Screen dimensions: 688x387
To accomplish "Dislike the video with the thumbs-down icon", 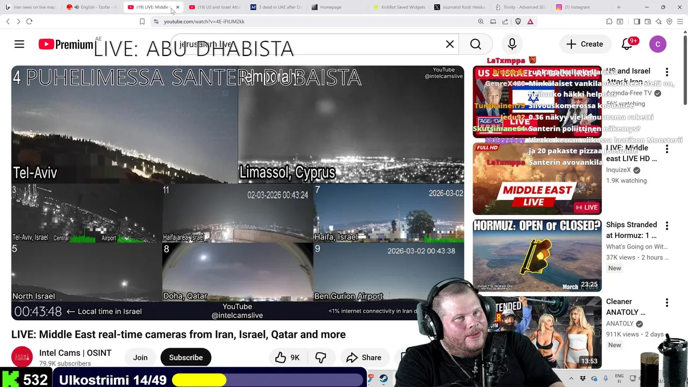I will click(321, 357).
